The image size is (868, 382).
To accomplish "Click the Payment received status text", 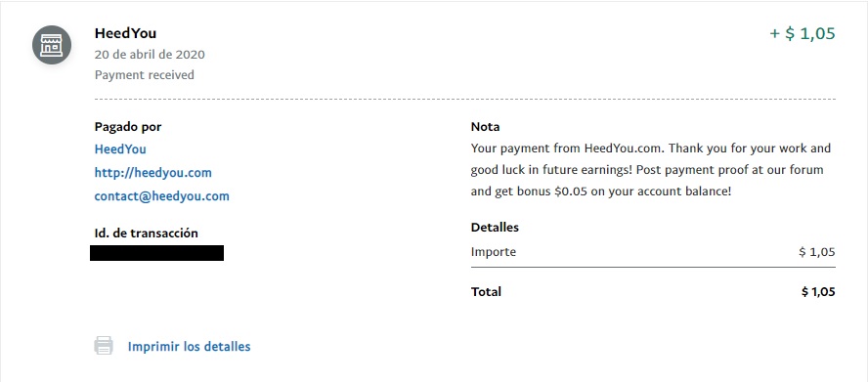I will pos(145,74).
